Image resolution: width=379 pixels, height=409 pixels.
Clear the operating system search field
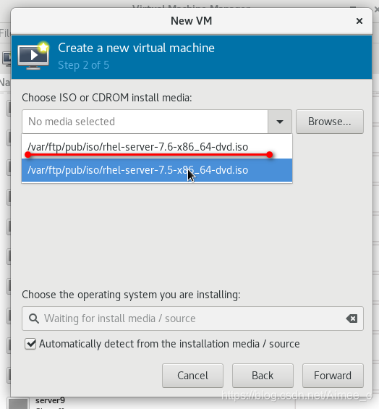(352, 319)
